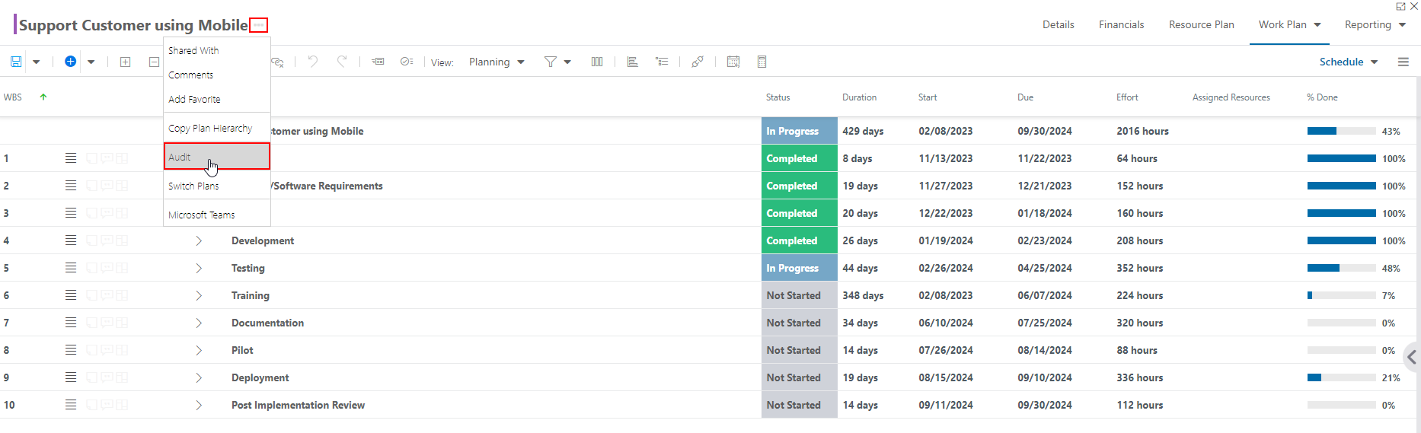The width and height of the screenshot is (1421, 433).
Task: Open the Resource Plan tab
Action: click(1201, 24)
